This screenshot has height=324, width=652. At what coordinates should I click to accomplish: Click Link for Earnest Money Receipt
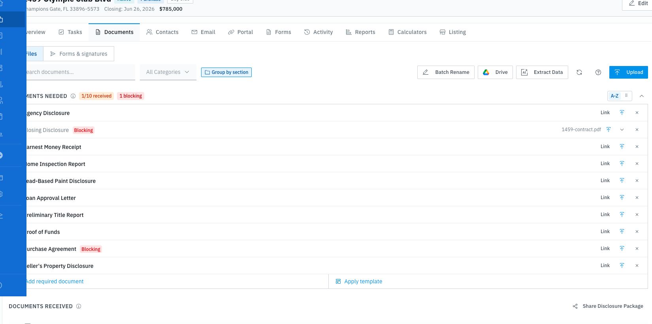(x=605, y=147)
